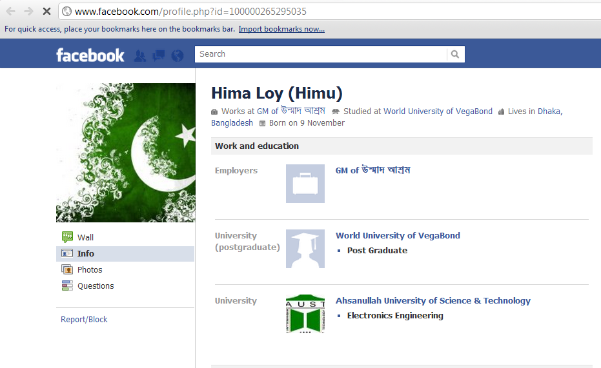The height and width of the screenshot is (368, 601).
Task: Open the Pakistan flag profile picture
Action: pos(126,153)
